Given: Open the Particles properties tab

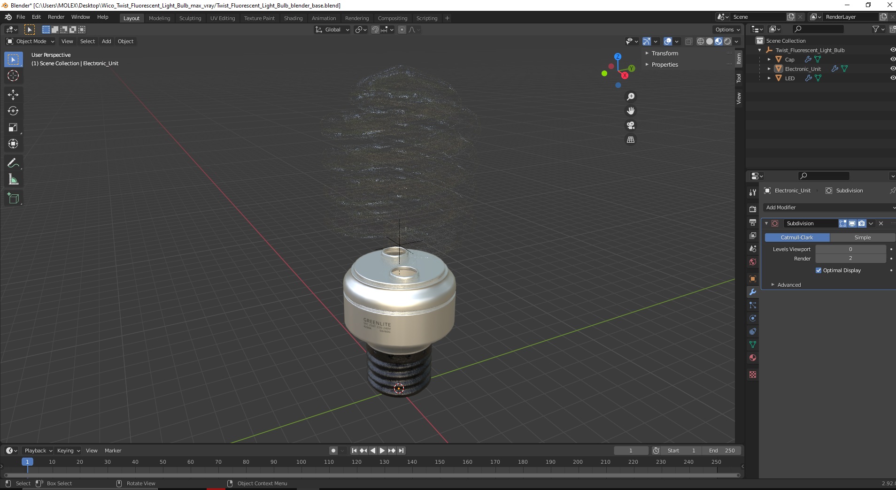Looking at the screenshot, I should pos(753,305).
